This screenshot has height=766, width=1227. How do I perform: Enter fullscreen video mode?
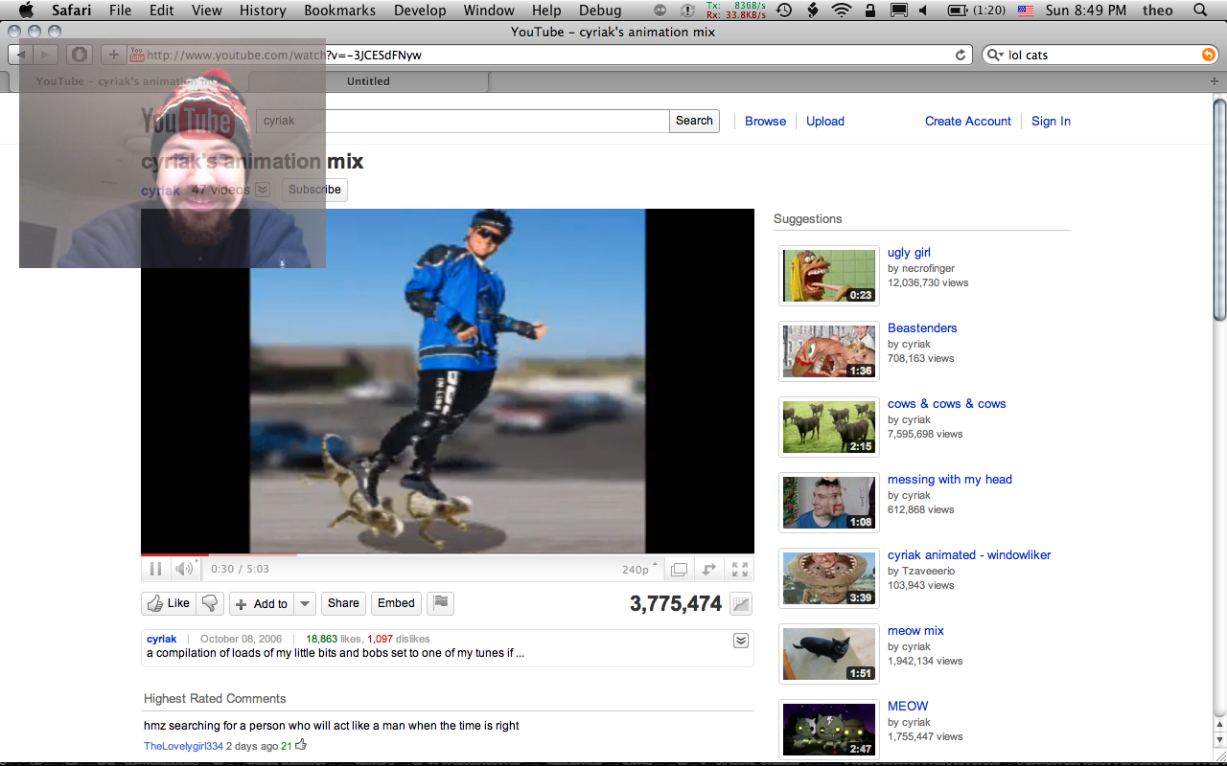740,569
